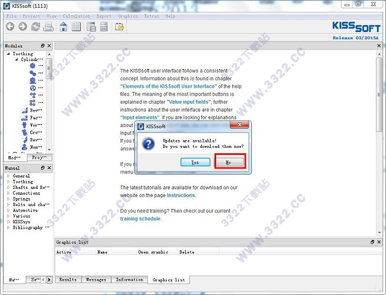The image size is (386, 295).
Task: Open the File menu
Action: click(11, 16)
